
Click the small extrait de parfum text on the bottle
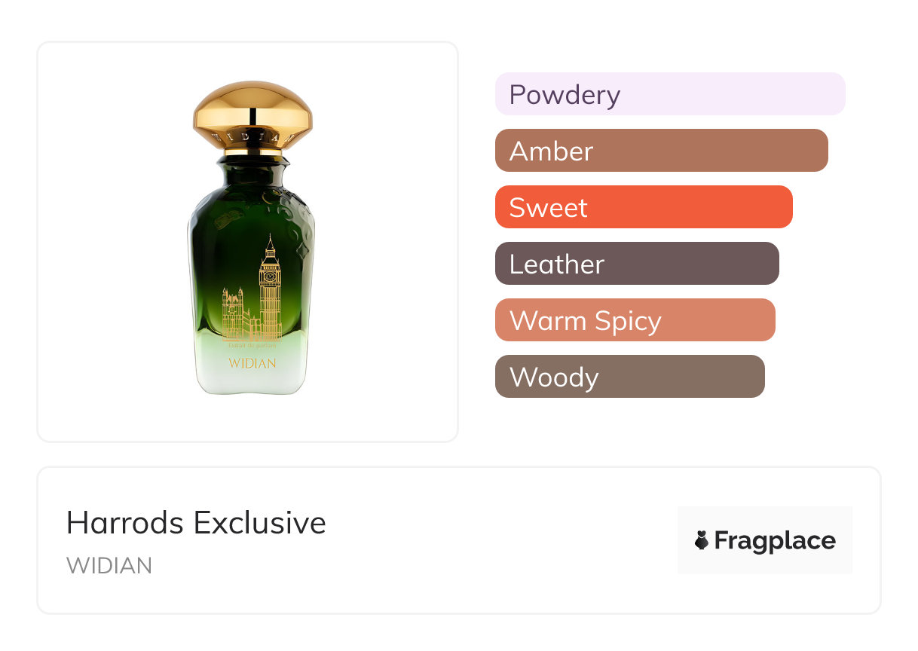pyautogui.click(x=252, y=345)
